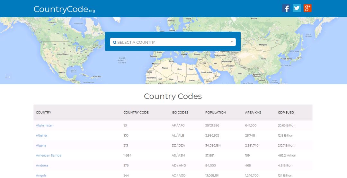This screenshot has height=178, width=347.
Task: Open the Algeria country link
Action: (41, 145)
